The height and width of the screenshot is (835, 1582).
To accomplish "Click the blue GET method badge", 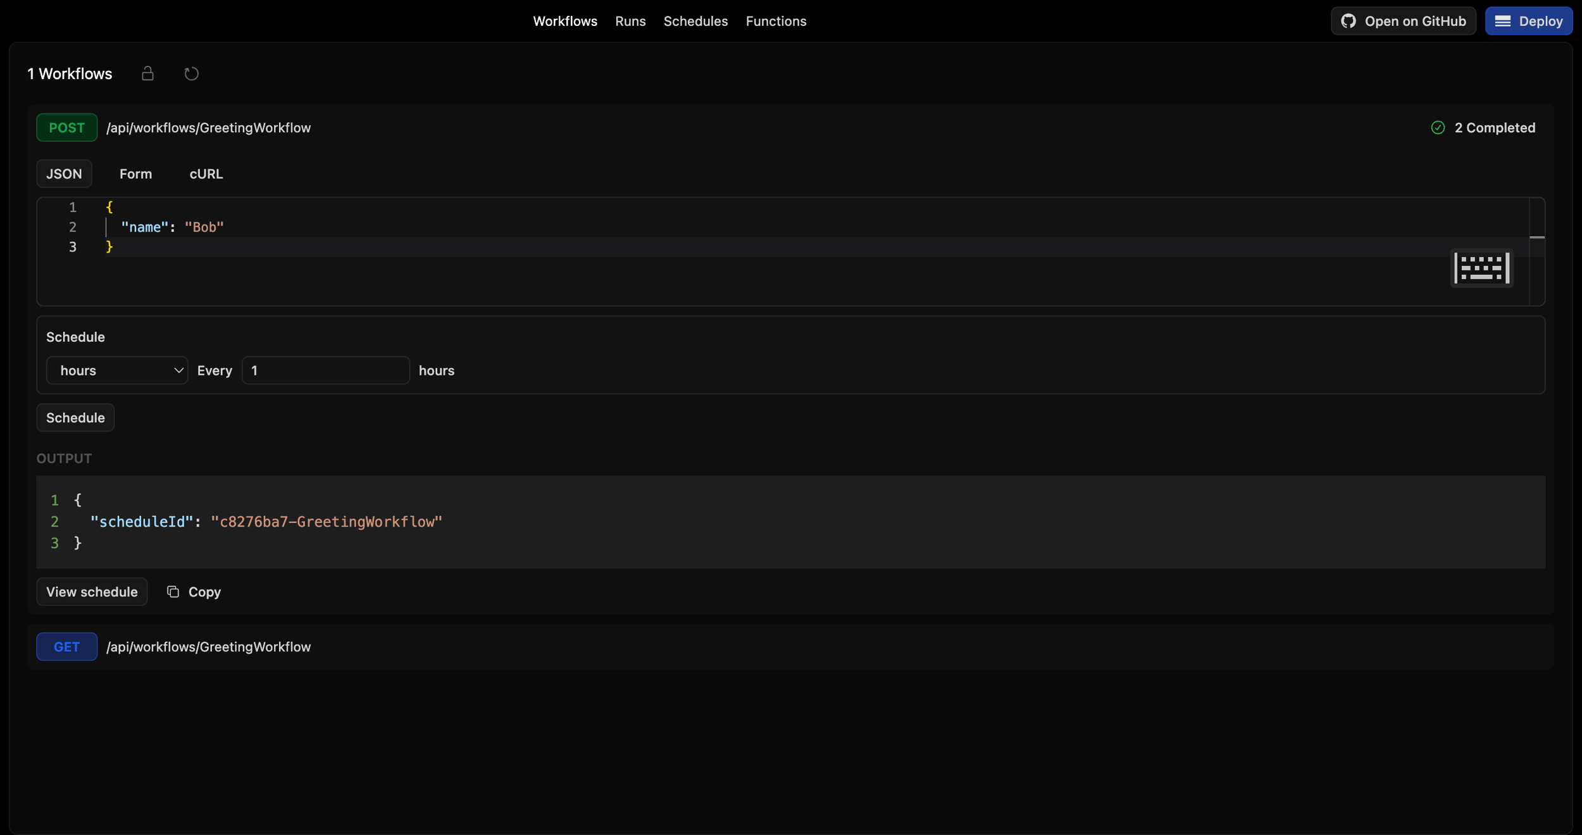I will point(66,646).
